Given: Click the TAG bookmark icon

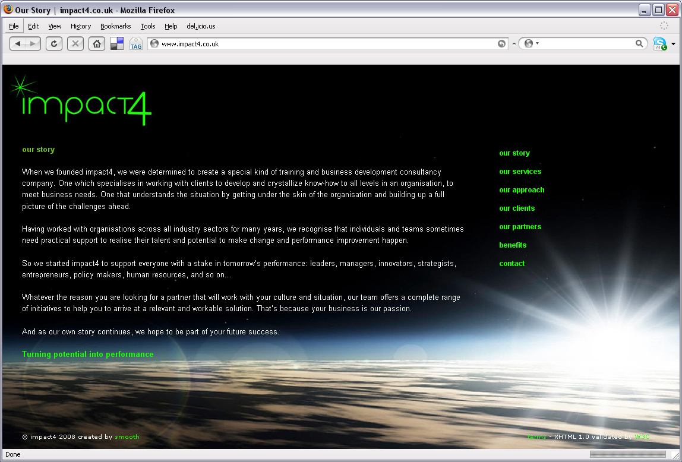Looking at the screenshot, I should click(x=136, y=43).
